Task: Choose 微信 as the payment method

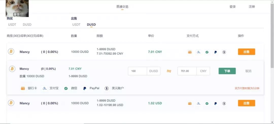Action: click(71, 88)
